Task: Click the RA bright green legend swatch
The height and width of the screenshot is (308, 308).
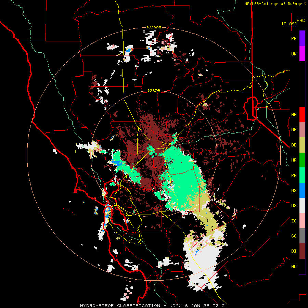Action: click(302, 175)
